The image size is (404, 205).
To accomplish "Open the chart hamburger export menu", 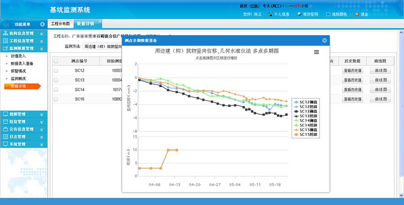I will coord(316,52).
